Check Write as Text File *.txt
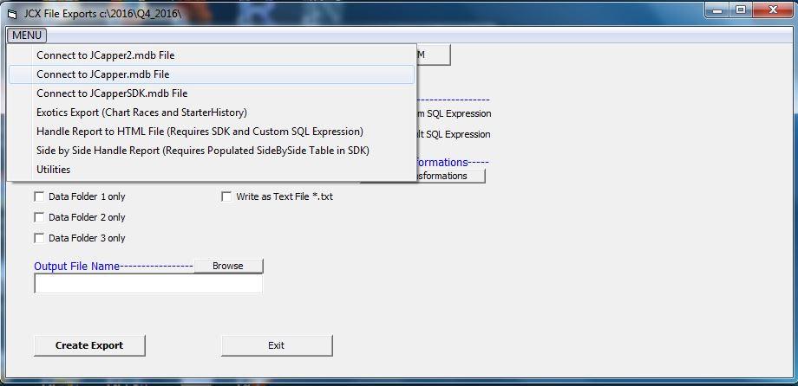 point(226,196)
